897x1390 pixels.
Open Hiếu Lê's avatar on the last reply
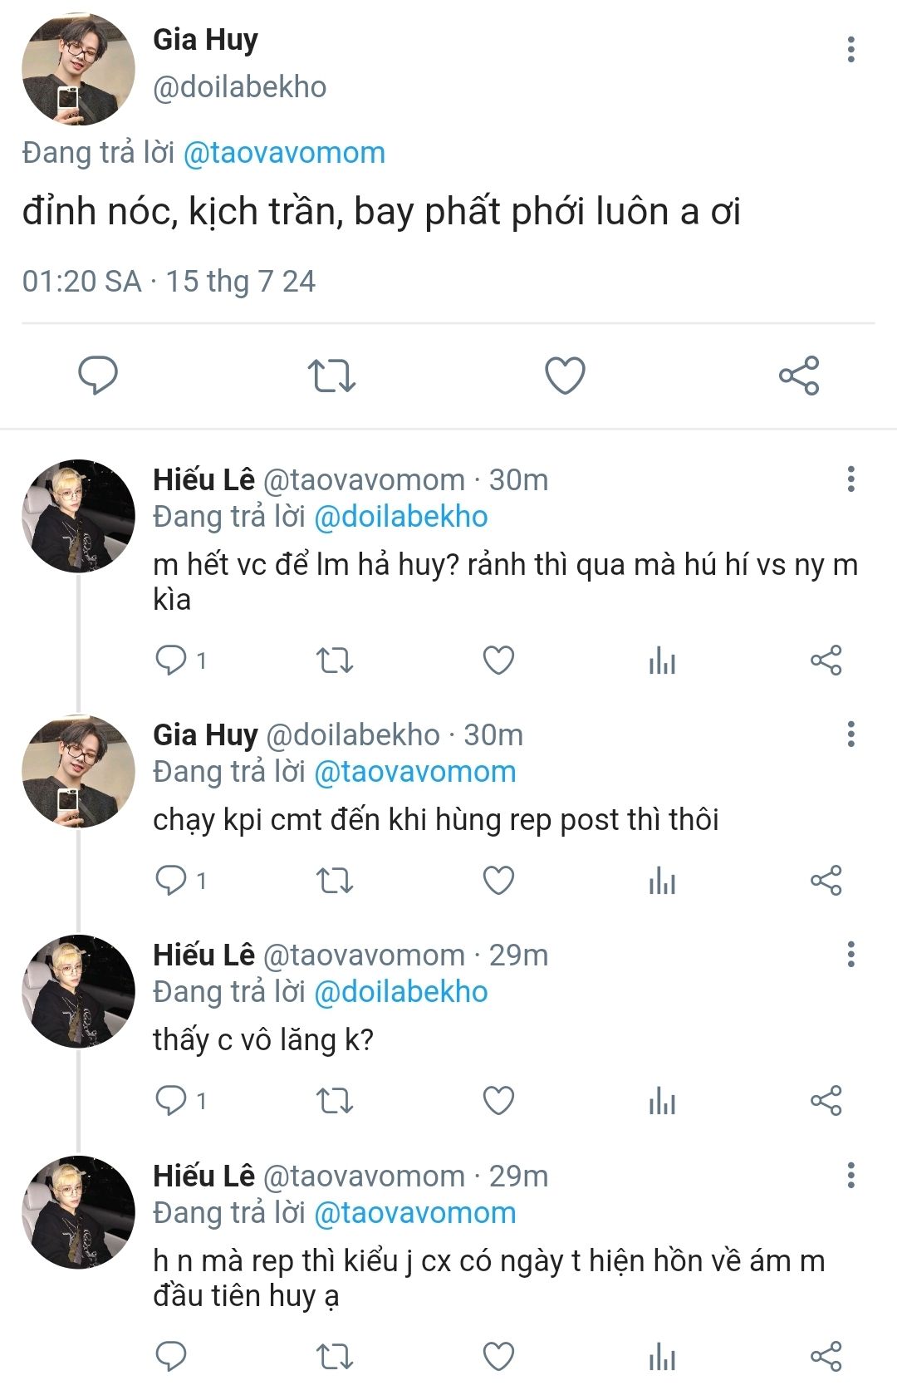(78, 1212)
